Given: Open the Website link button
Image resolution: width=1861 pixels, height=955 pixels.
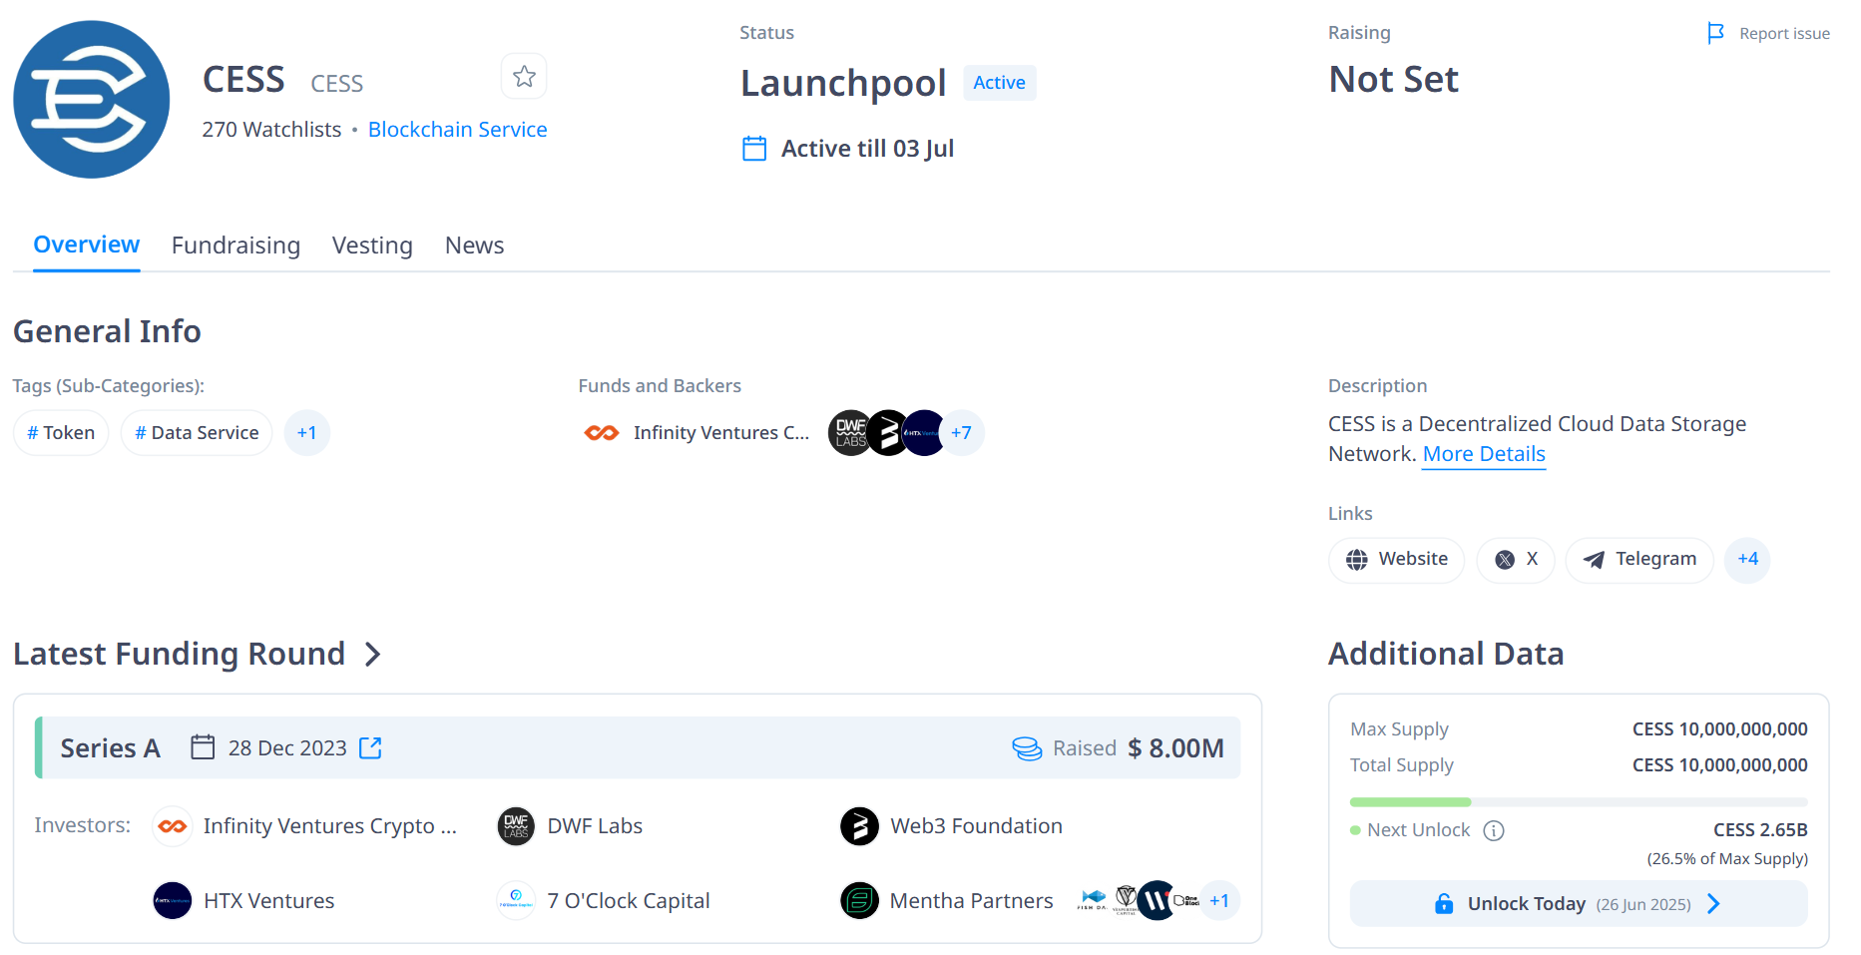Looking at the screenshot, I should coord(1396,560).
